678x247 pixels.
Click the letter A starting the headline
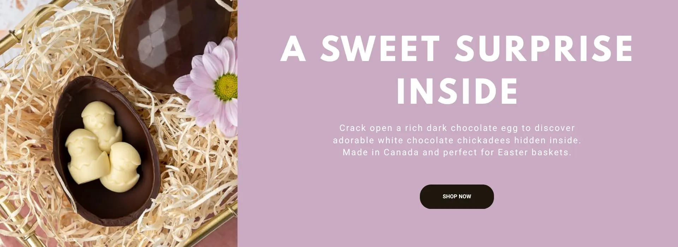click(293, 49)
